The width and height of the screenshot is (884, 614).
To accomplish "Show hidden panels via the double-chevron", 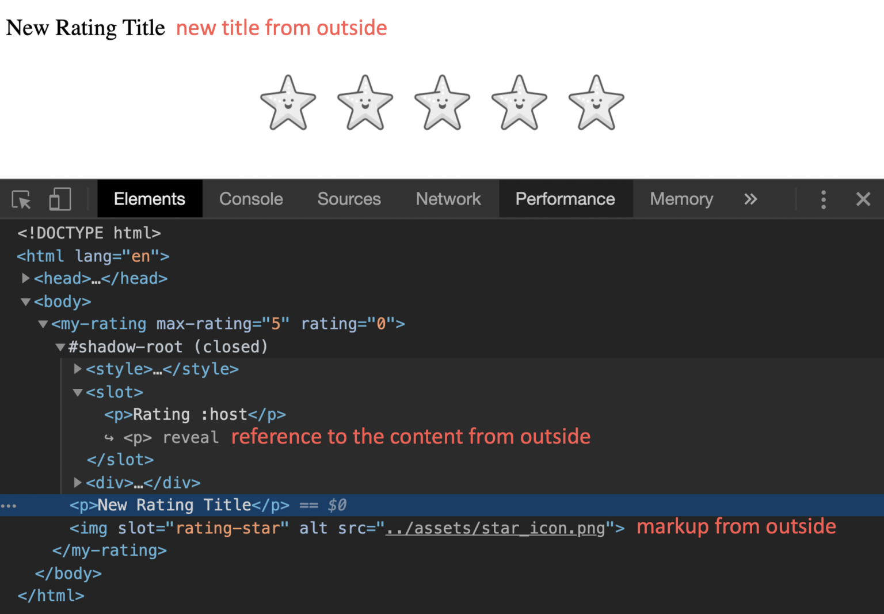I will coord(750,199).
